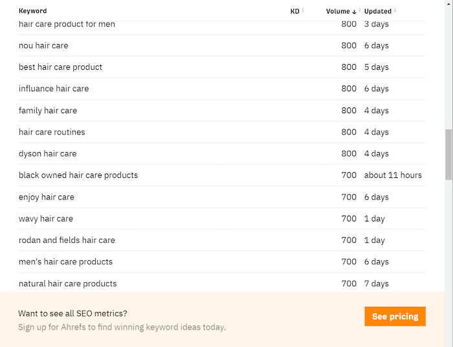The image size is (453, 347).
Task: Click the Volume sort descending arrow
Action: 354,12
